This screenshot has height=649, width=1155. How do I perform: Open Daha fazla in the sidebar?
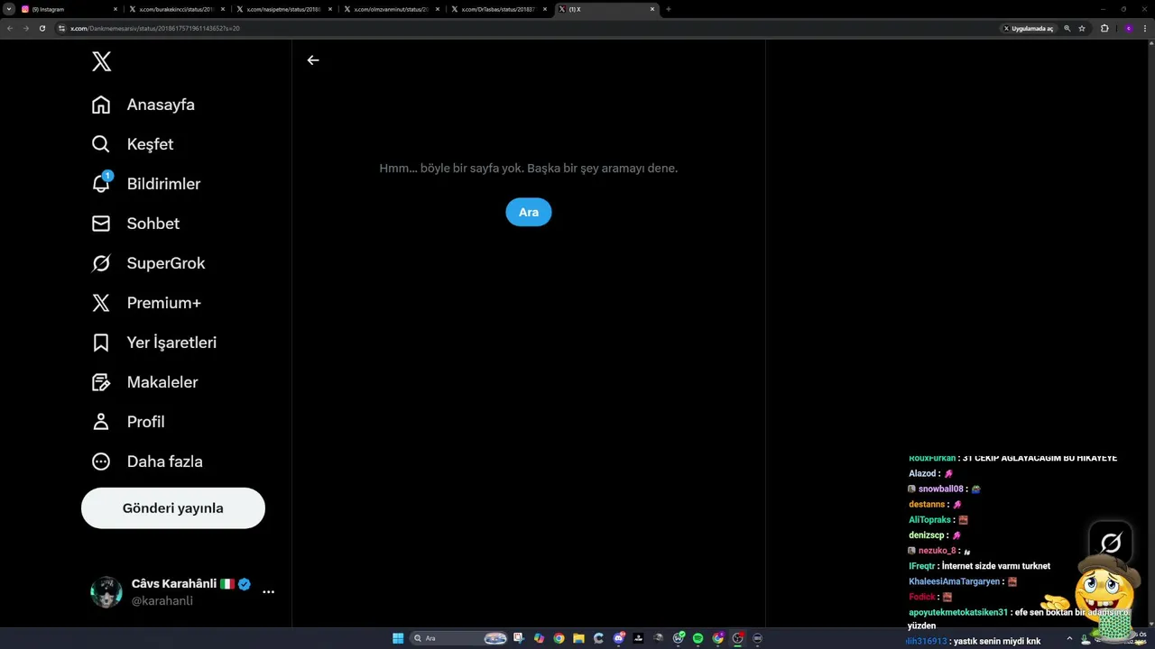pos(147,462)
